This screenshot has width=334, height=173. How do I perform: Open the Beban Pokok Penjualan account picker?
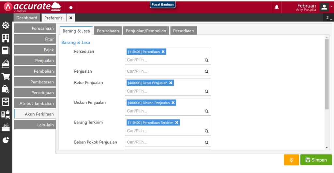pyautogui.click(x=165, y=142)
